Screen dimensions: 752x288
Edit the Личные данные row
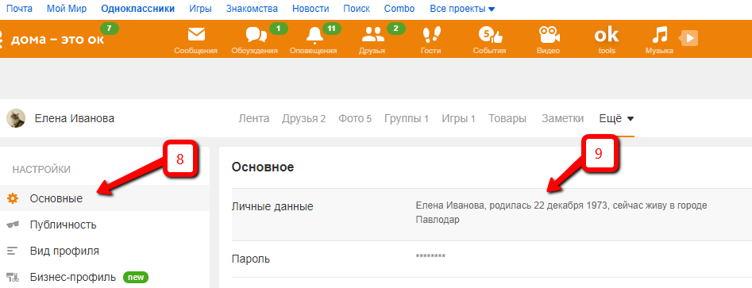click(492, 214)
